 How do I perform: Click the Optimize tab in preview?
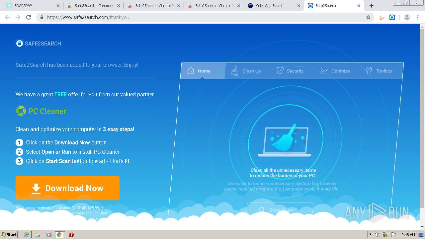[x=335, y=71]
